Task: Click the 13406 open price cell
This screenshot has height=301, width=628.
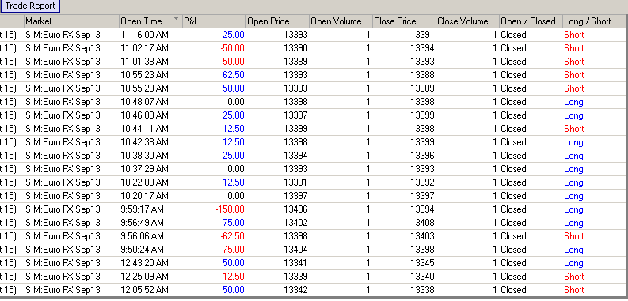Action: click(277, 209)
